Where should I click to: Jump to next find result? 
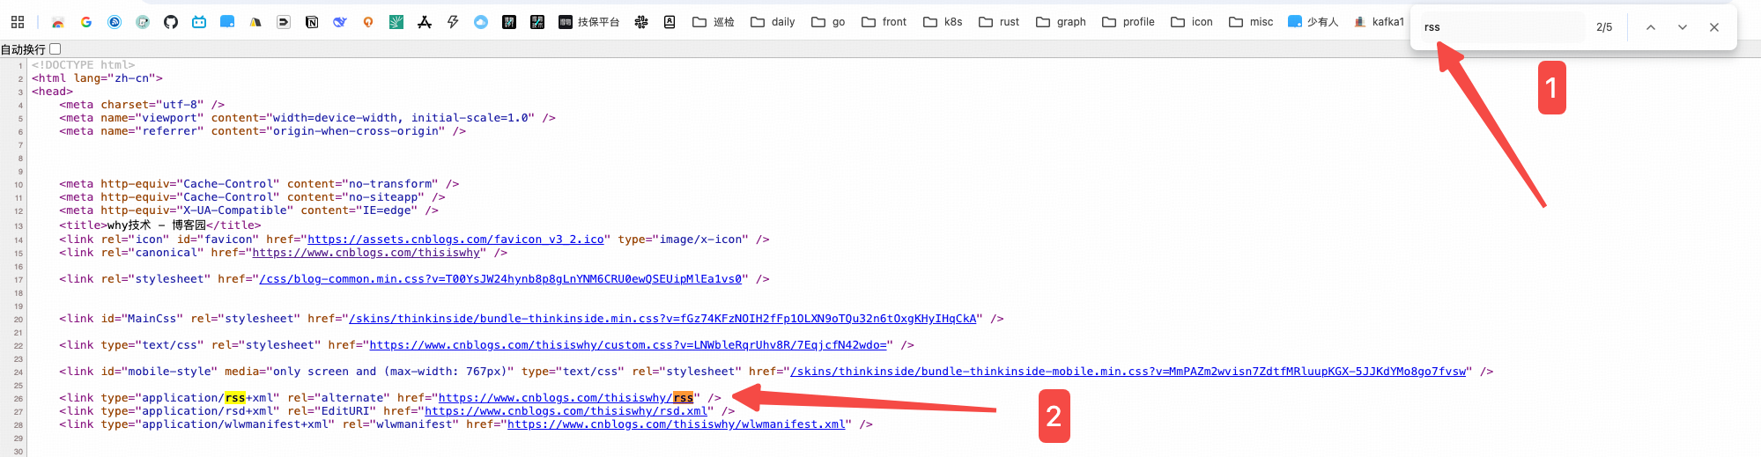1683,27
